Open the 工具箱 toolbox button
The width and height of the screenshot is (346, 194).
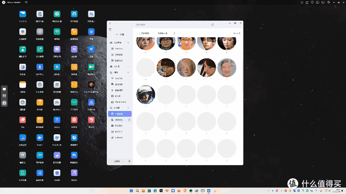click(x=117, y=161)
